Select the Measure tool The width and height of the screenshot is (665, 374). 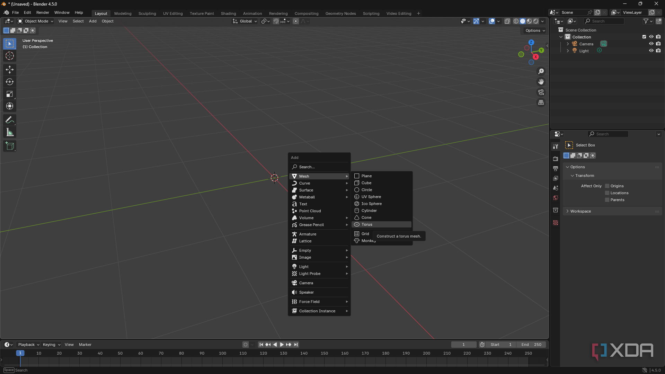pyautogui.click(x=10, y=132)
